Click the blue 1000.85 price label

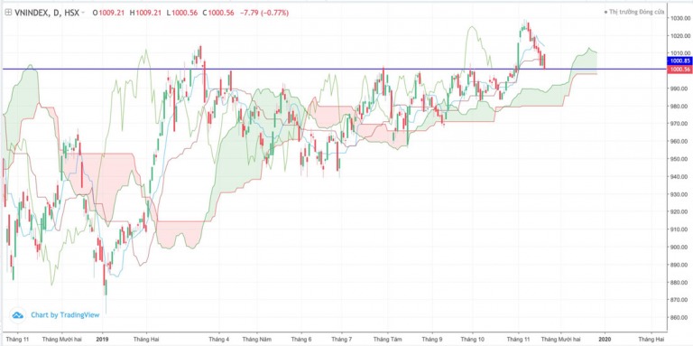coord(680,61)
